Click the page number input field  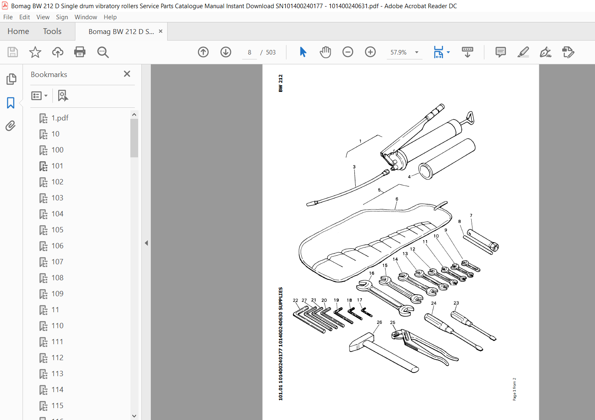point(250,52)
